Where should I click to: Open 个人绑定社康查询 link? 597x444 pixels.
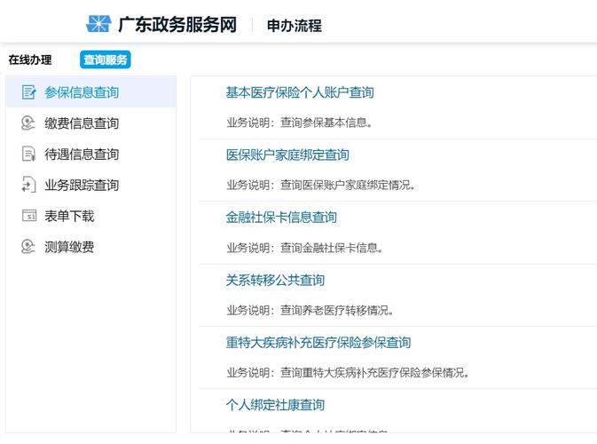[x=275, y=405]
